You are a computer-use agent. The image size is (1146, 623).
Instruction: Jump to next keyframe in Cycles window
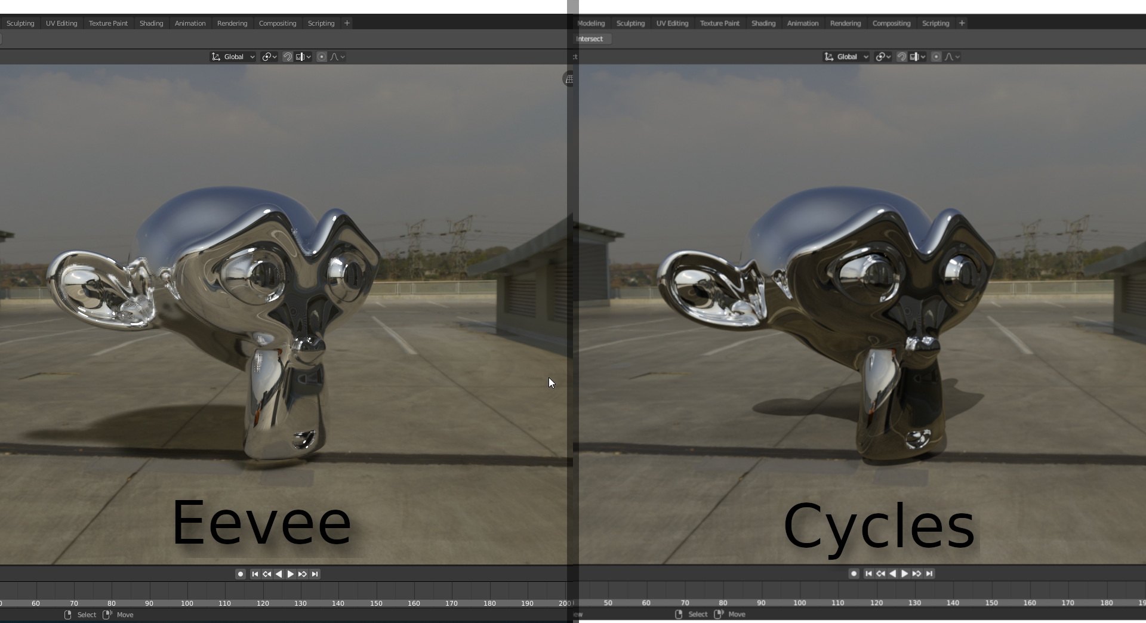[916, 573]
